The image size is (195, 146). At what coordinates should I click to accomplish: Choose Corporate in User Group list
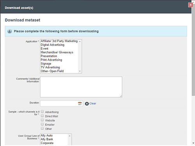(54, 143)
